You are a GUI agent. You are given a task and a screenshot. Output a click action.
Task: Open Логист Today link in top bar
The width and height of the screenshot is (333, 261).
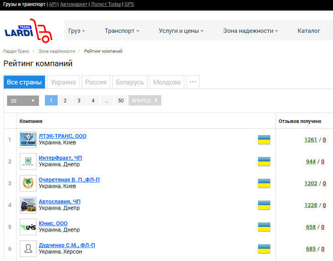click(106, 4)
